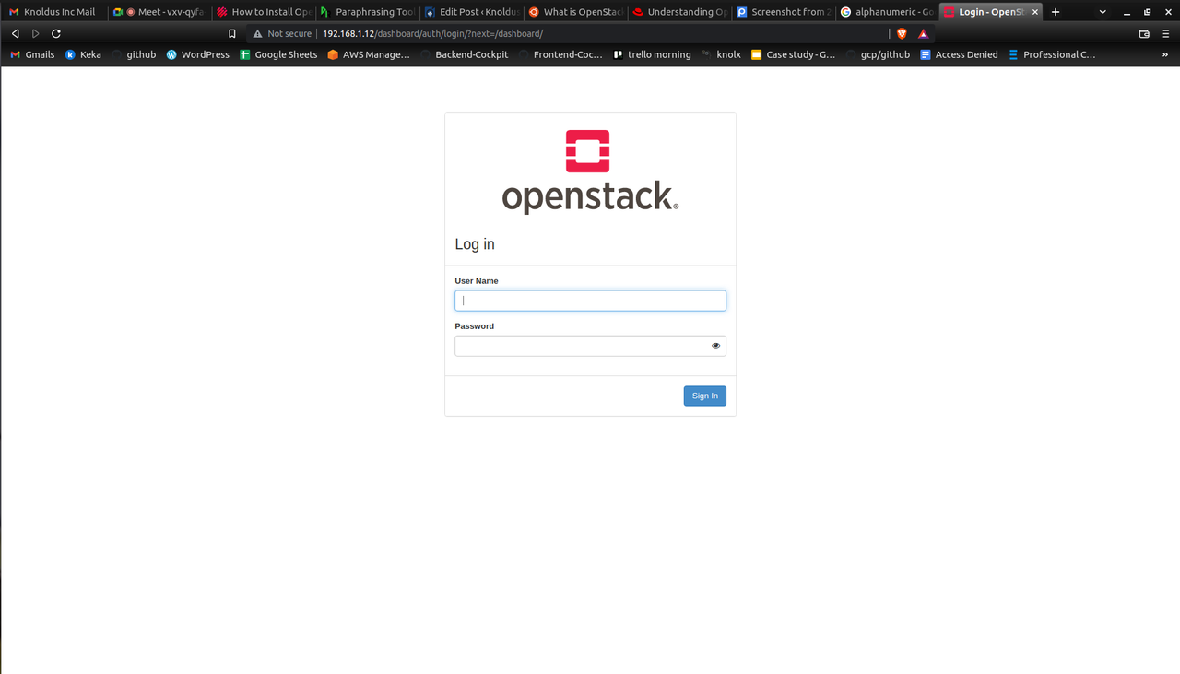Open the alphanumeric Google tab
The height and width of the screenshot is (674, 1180).
pos(888,12)
